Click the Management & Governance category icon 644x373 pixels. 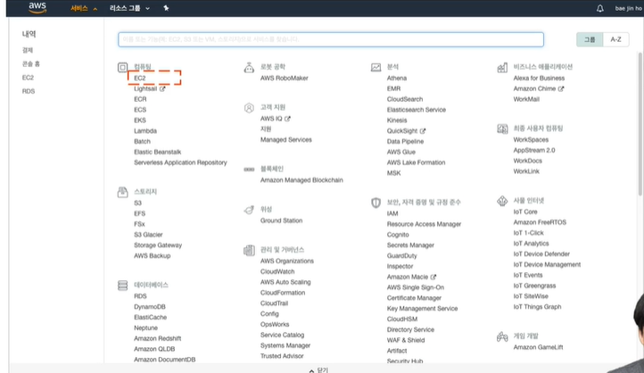point(249,250)
